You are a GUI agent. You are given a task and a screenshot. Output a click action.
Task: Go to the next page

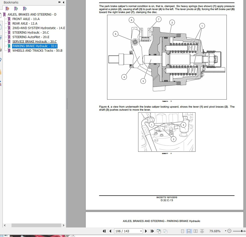coord(146,231)
